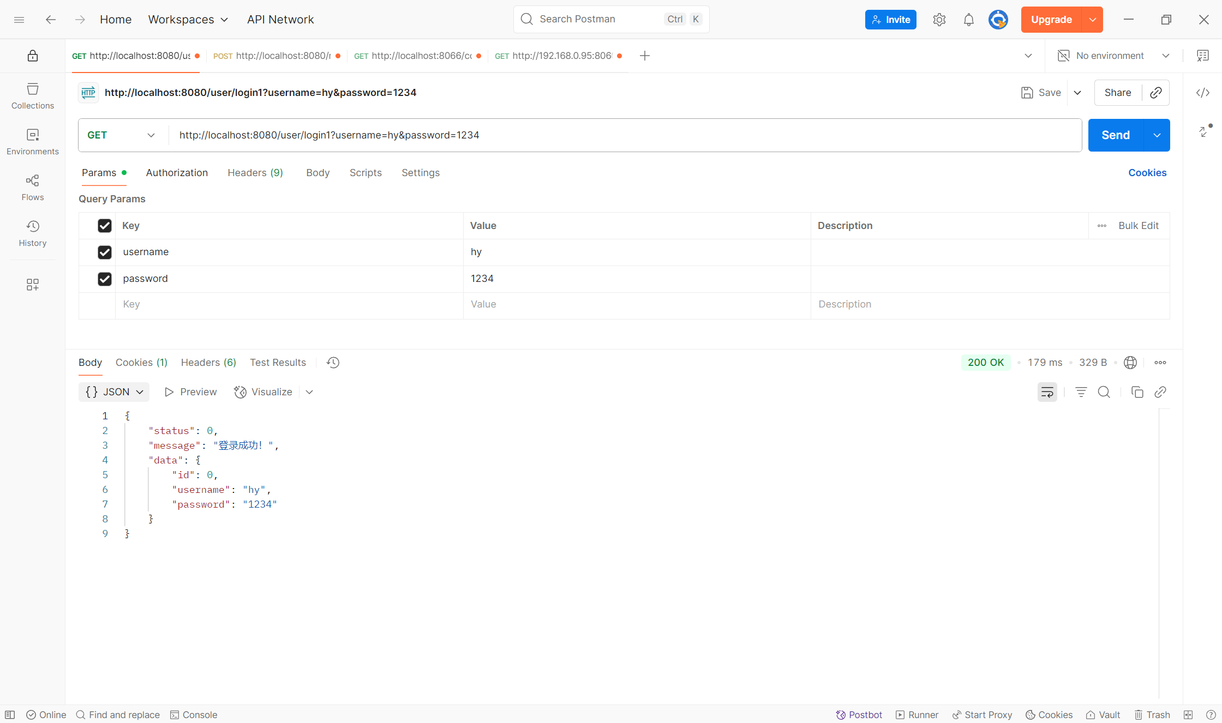Open the GET method dropdown
Image resolution: width=1222 pixels, height=723 pixels.
[x=121, y=135]
